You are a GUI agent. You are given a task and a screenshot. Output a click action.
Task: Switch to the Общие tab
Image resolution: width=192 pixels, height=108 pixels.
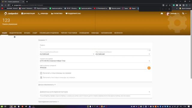4,33
